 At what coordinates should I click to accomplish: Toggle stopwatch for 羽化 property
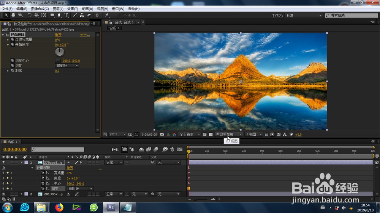click(13, 70)
